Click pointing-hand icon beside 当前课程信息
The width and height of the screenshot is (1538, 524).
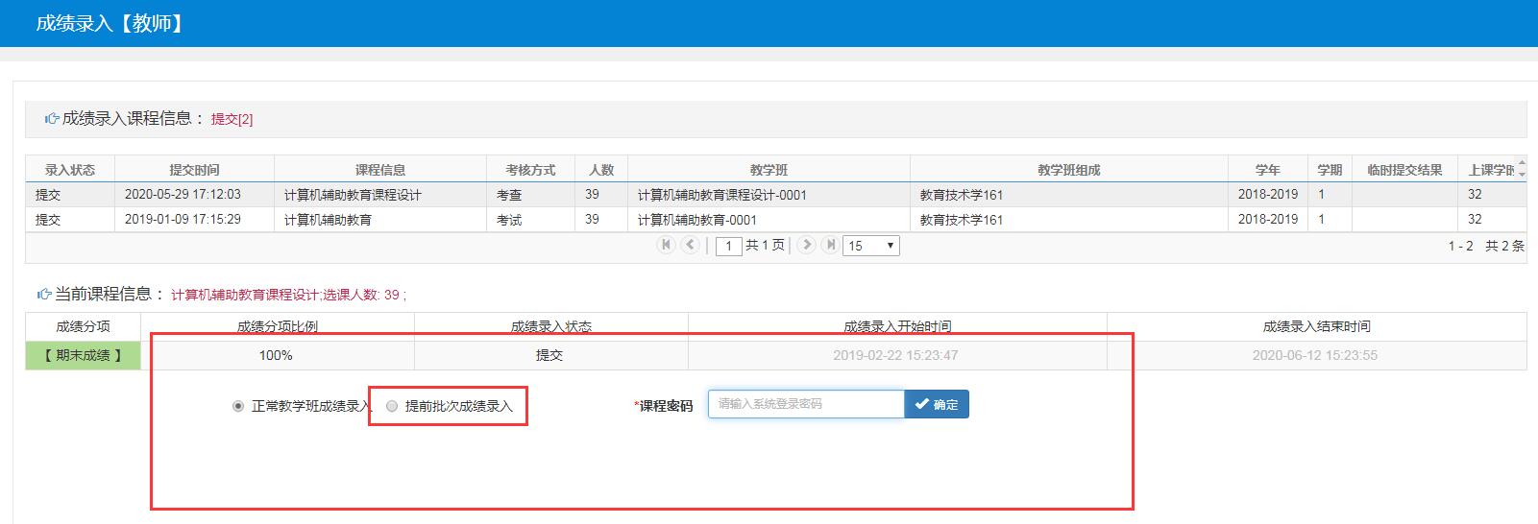click(44, 295)
